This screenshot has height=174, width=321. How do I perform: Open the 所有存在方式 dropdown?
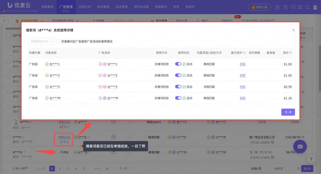(41, 41)
